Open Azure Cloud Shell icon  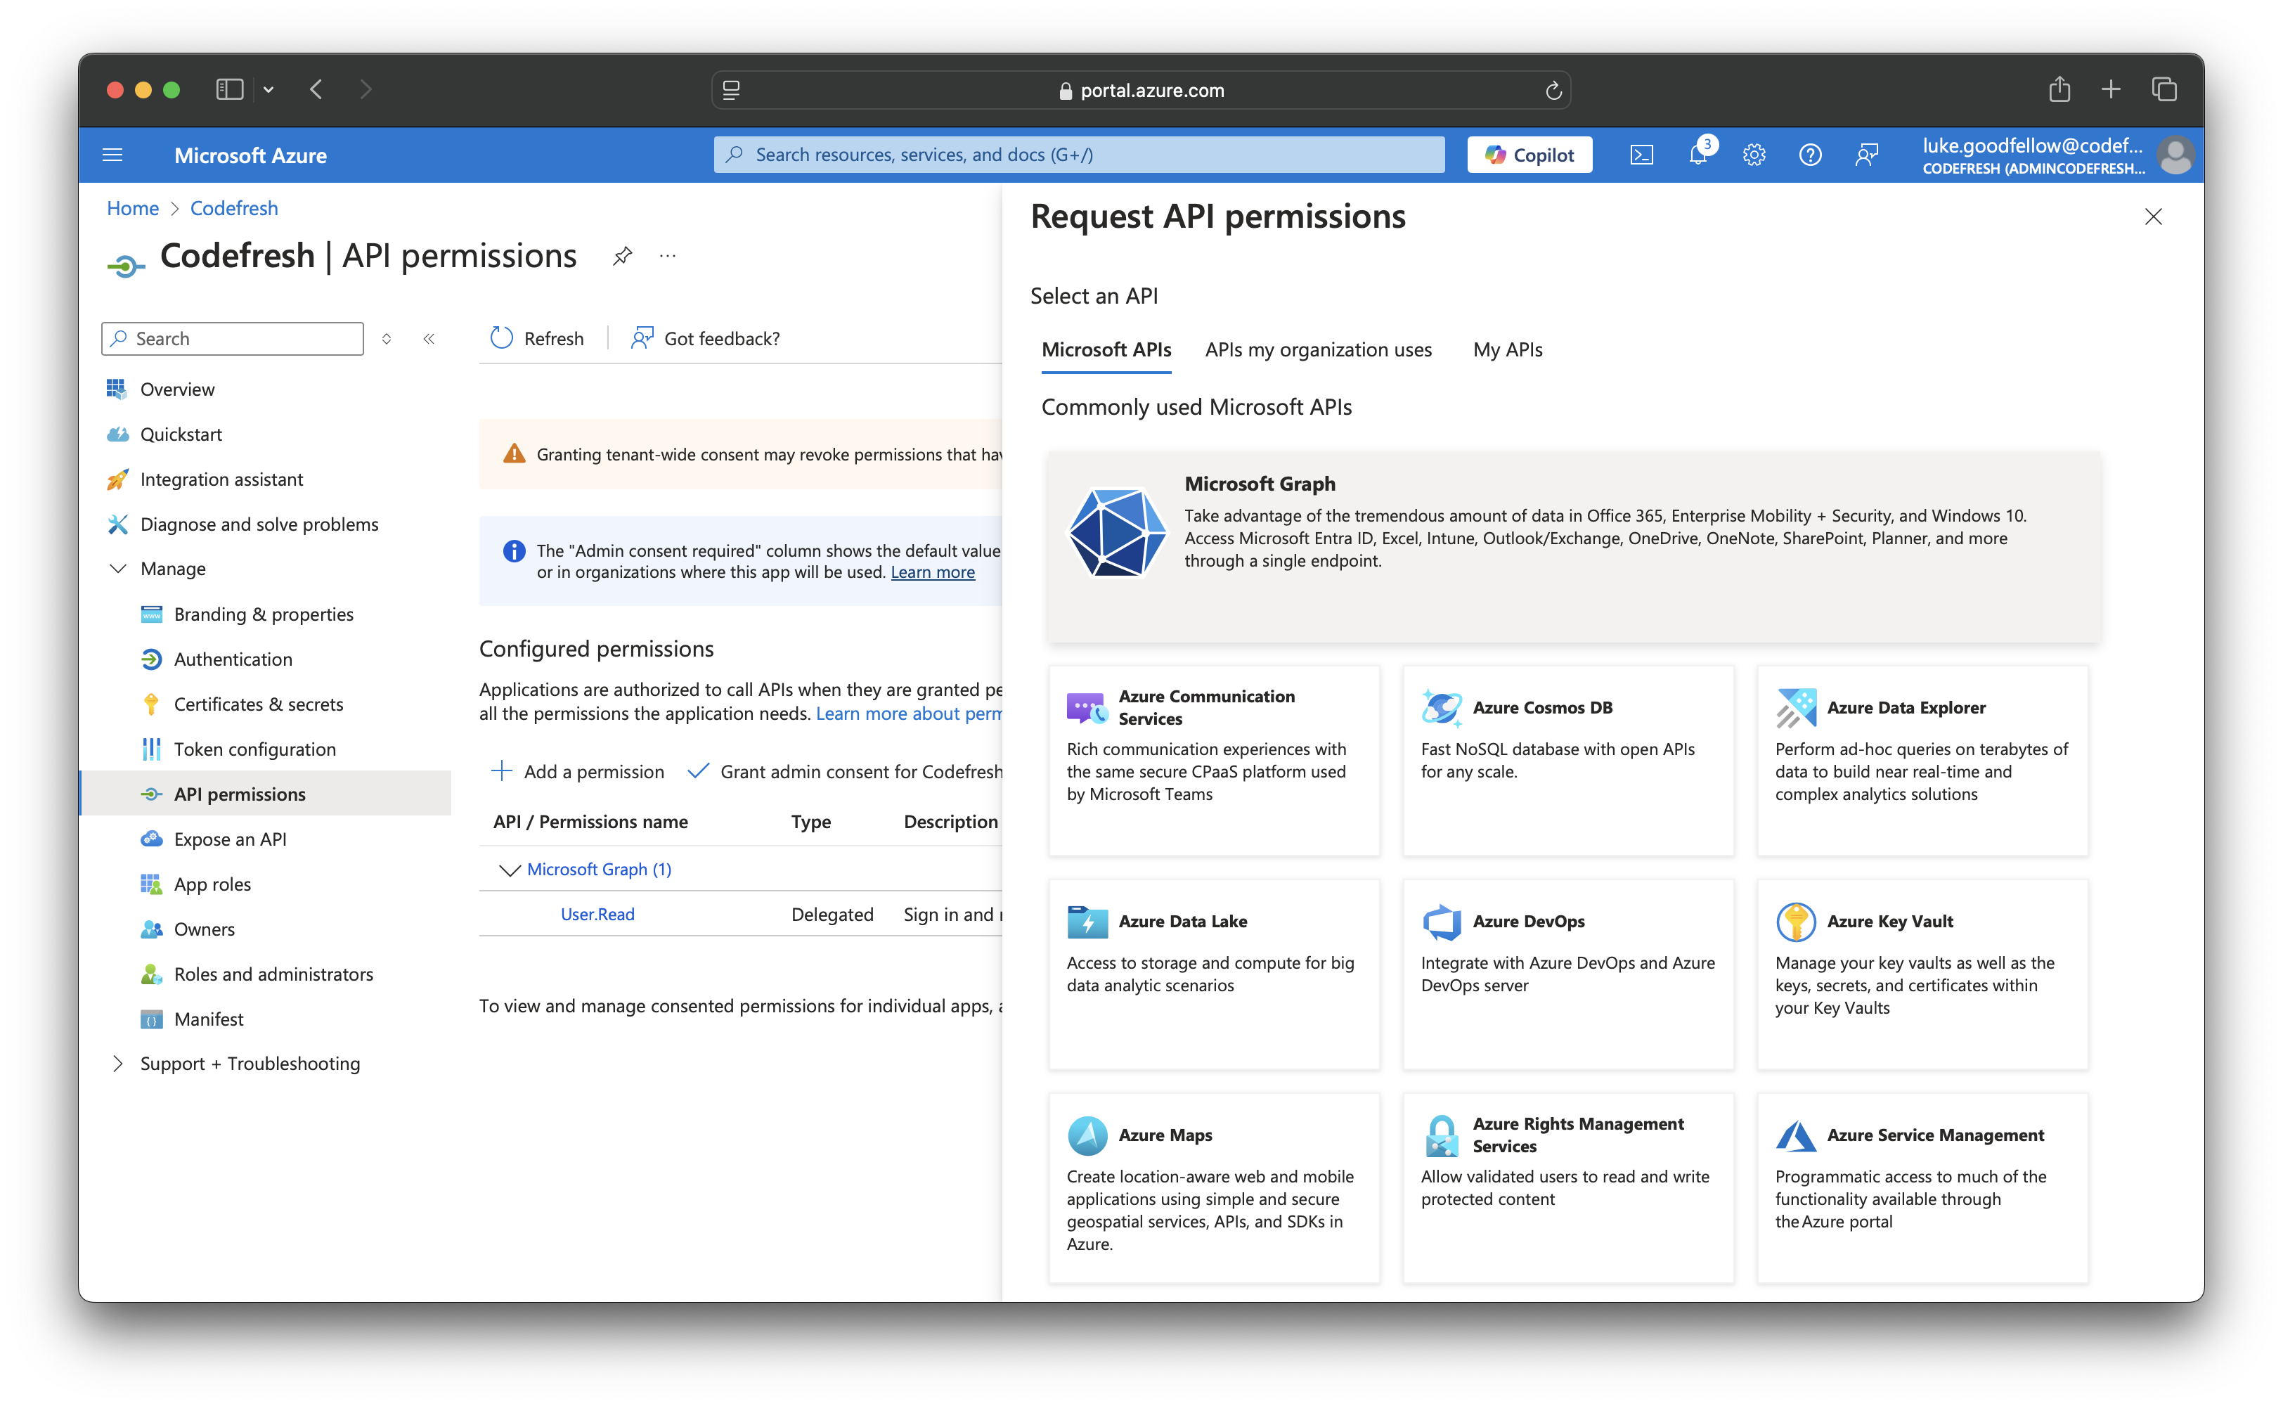pos(1641,155)
